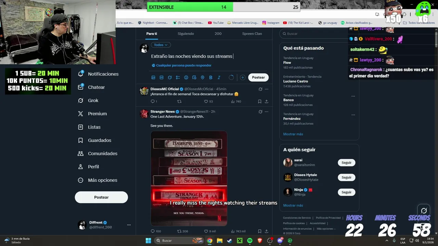Open Comunidades in the sidebar
Screen dimensions: 438x246
click(98, 154)
